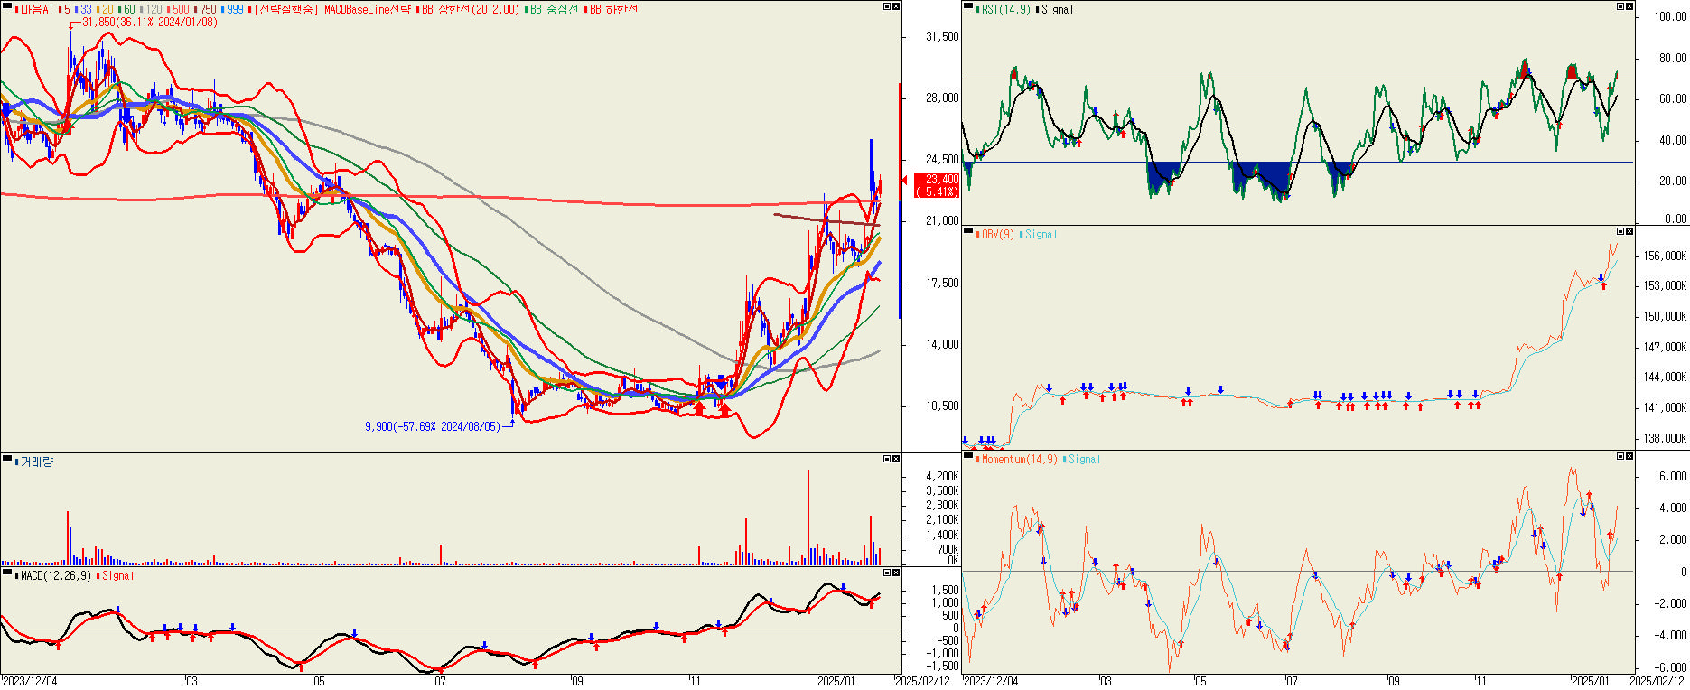Open the OBV panel handle icon
The height and width of the screenshot is (690, 1690).
tap(968, 232)
